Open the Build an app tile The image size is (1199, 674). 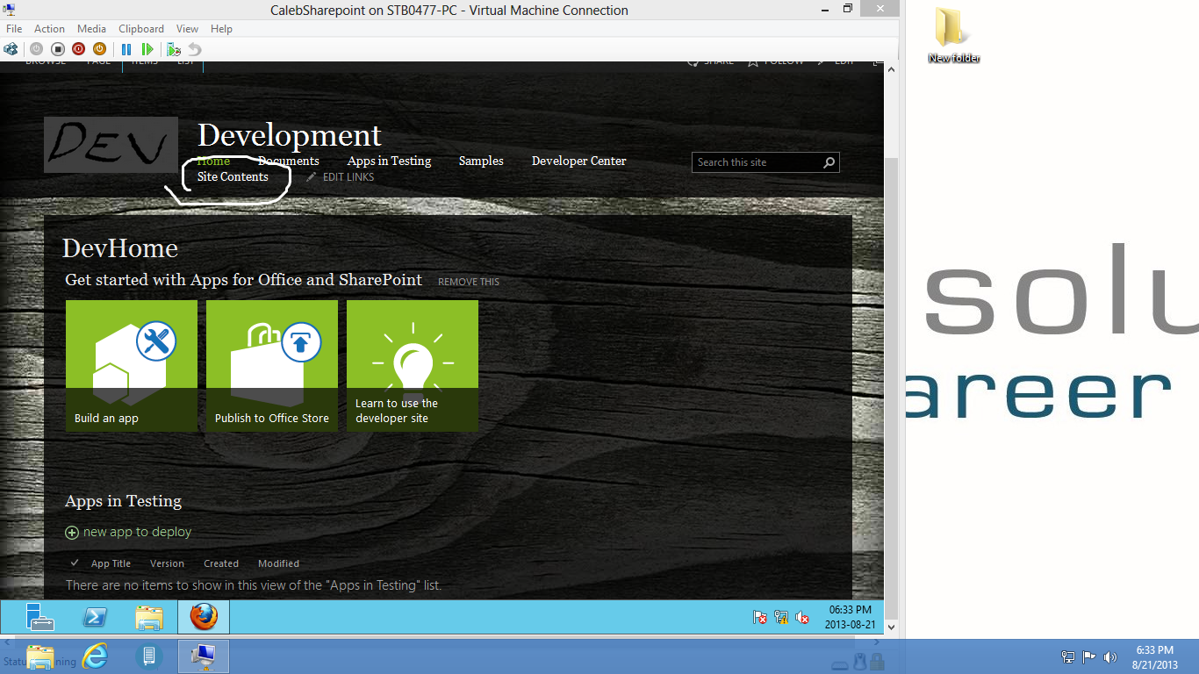[x=132, y=366]
